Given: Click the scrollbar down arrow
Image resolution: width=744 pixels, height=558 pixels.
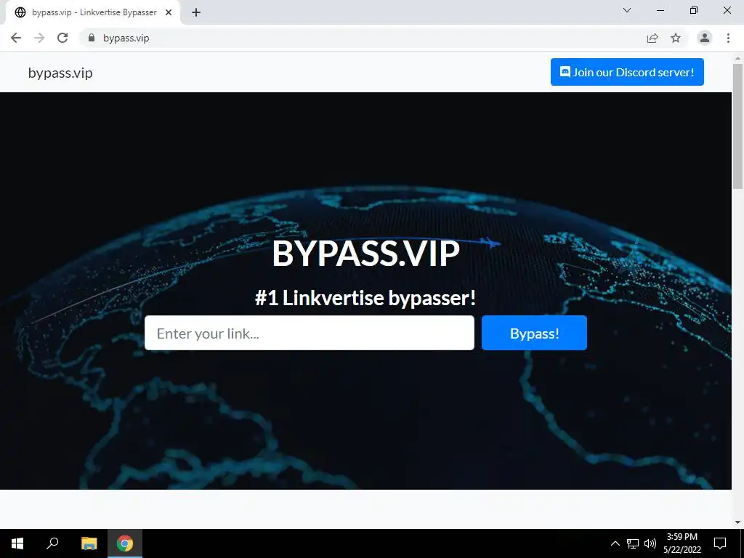Looking at the screenshot, I should point(738,522).
